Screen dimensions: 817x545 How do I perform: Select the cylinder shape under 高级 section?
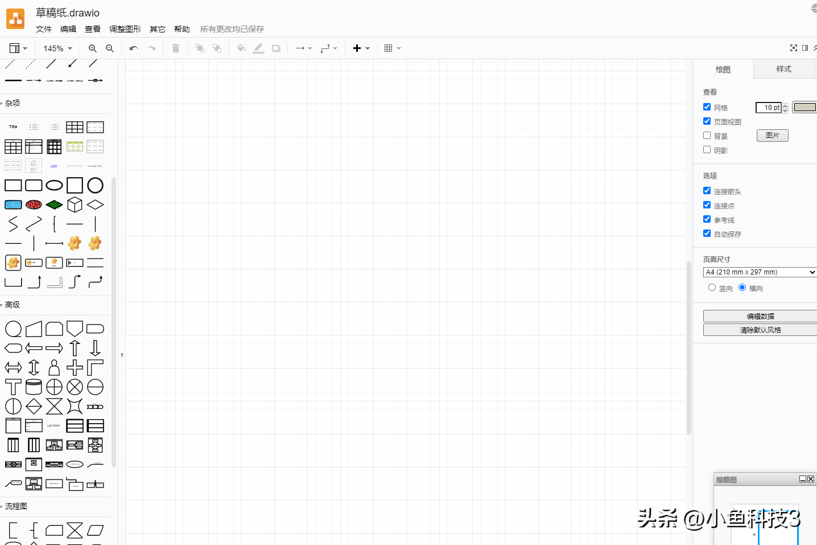tap(34, 387)
